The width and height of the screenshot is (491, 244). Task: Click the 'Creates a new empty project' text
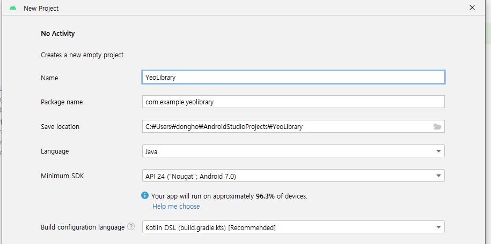coord(82,55)
